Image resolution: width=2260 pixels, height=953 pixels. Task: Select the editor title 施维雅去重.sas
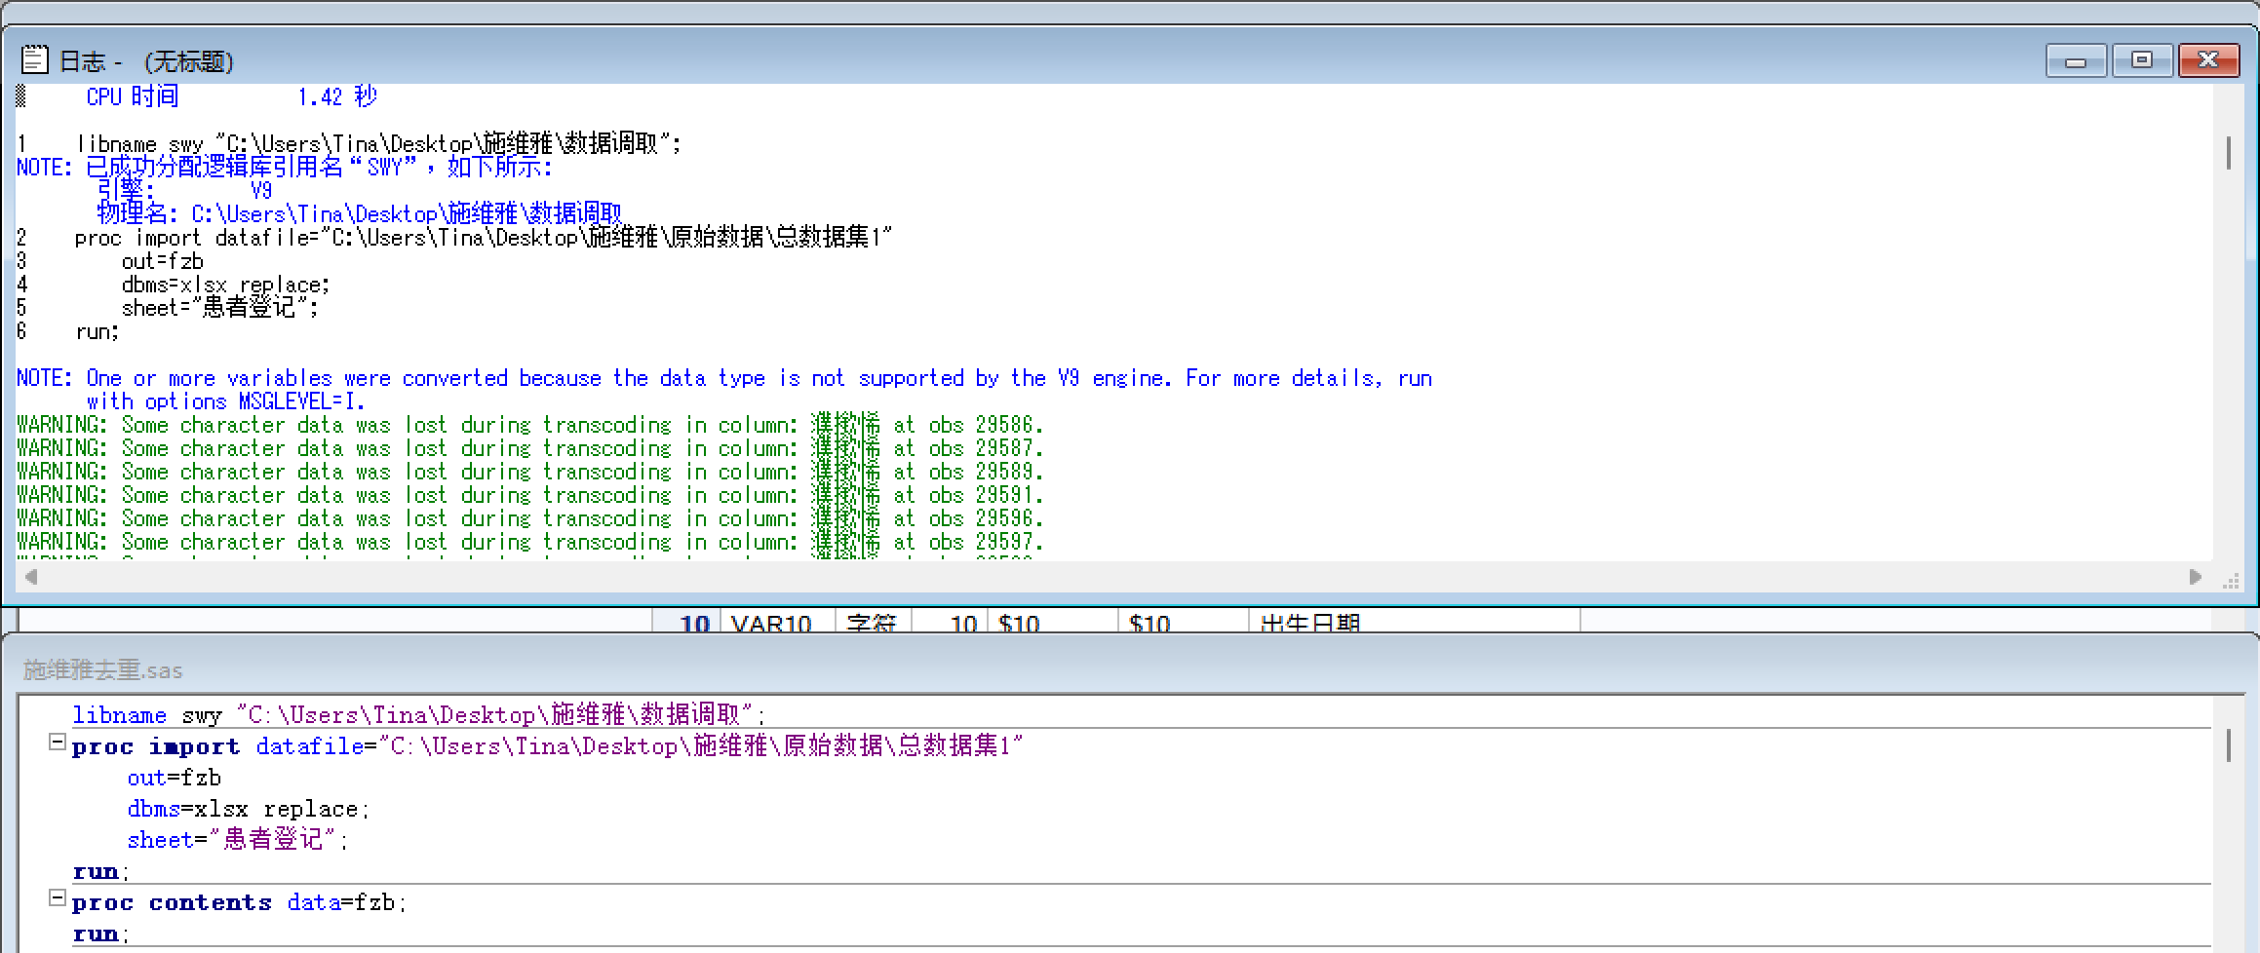[x=102, y=670]
